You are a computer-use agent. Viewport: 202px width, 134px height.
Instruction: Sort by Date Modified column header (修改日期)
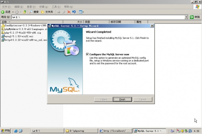pyautogui.click(x=122, y=22)
